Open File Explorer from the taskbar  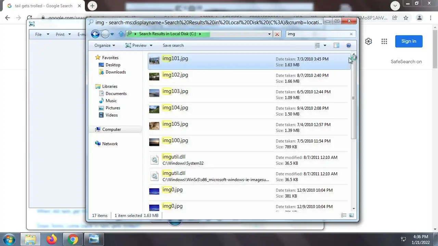(x=30, y=239)
